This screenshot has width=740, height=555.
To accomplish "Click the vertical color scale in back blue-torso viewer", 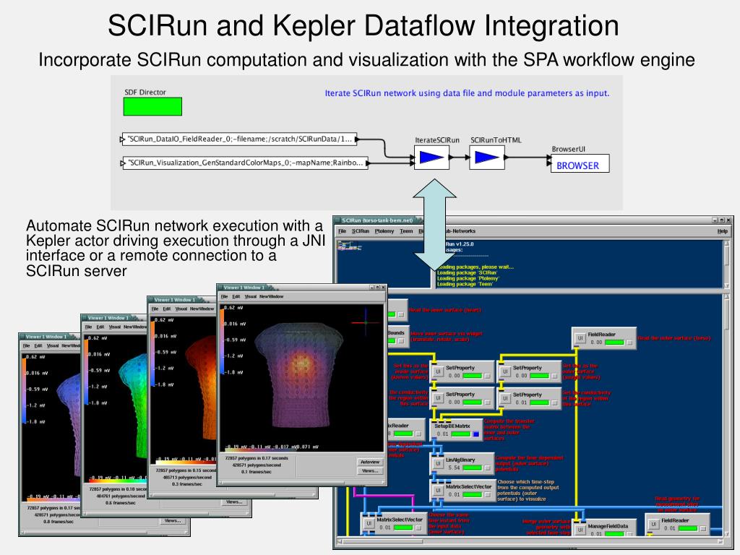I will click(24, 390).
